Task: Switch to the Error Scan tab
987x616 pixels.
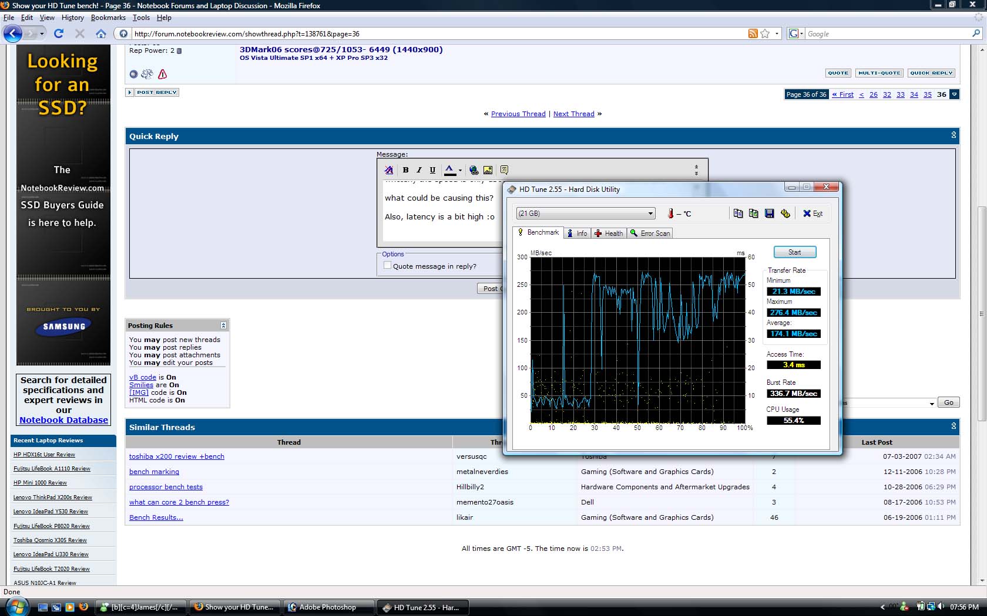Action: 650,233
